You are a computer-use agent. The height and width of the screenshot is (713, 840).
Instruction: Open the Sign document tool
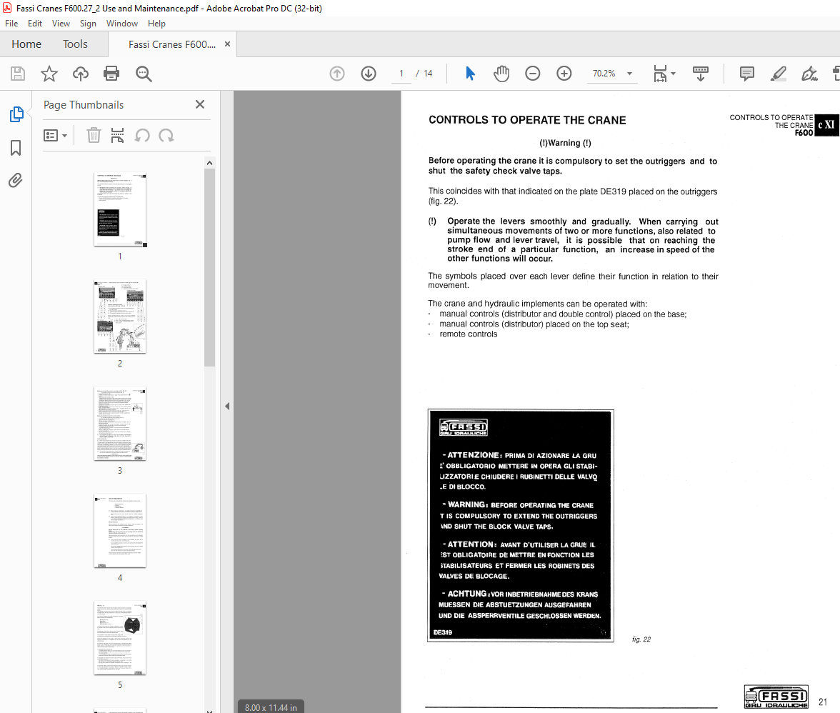tap(809, 74)
